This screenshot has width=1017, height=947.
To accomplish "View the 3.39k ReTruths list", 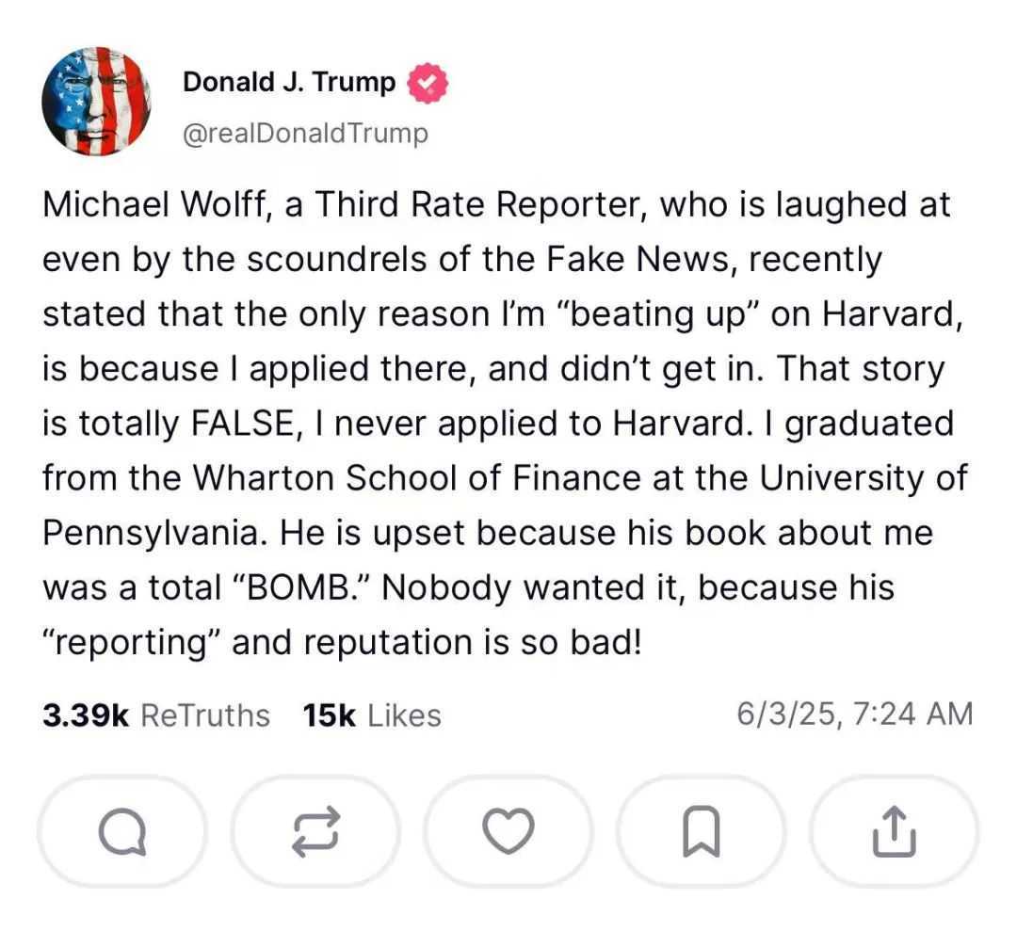I will (156, 715).
